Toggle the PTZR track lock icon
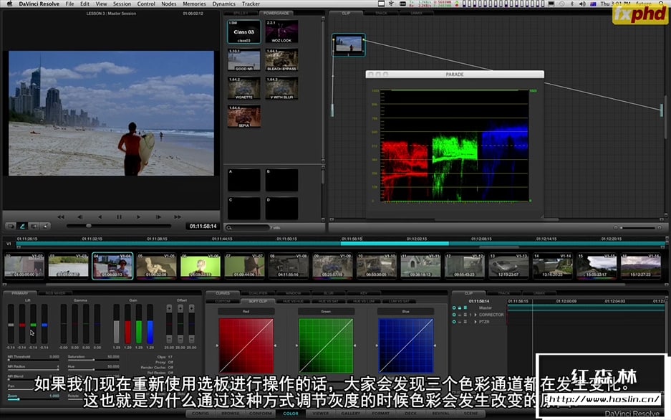Viewport: 671px width, 420px height. click(460, 322)
